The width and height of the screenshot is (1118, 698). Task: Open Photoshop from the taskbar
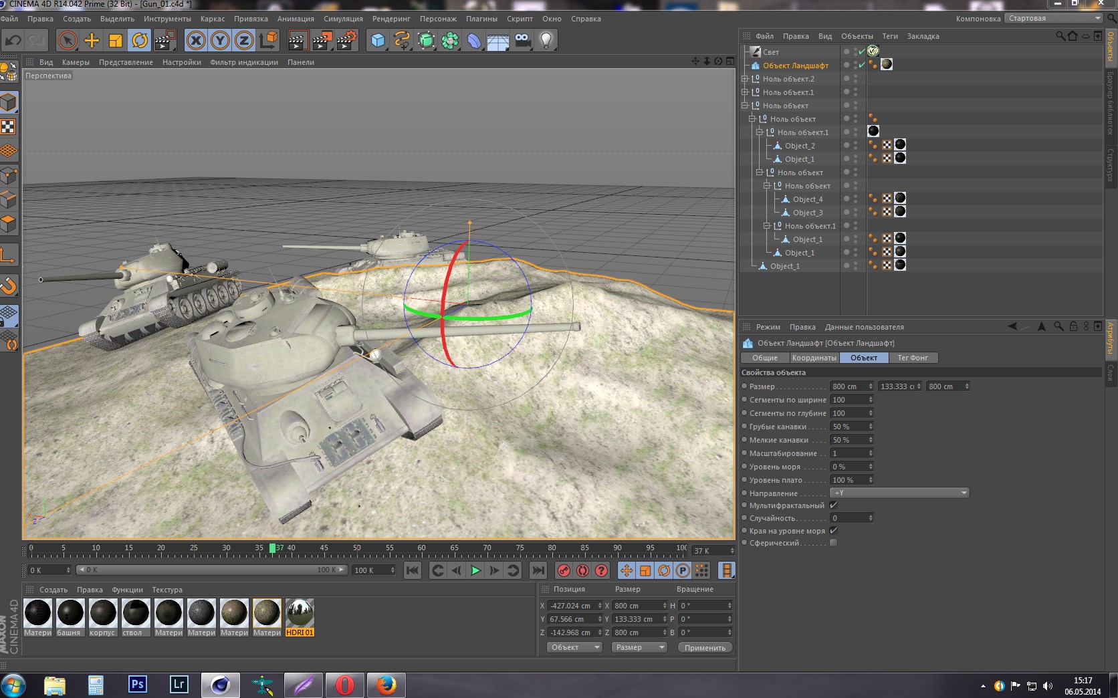pyautogui.click(x=137, y=685)
